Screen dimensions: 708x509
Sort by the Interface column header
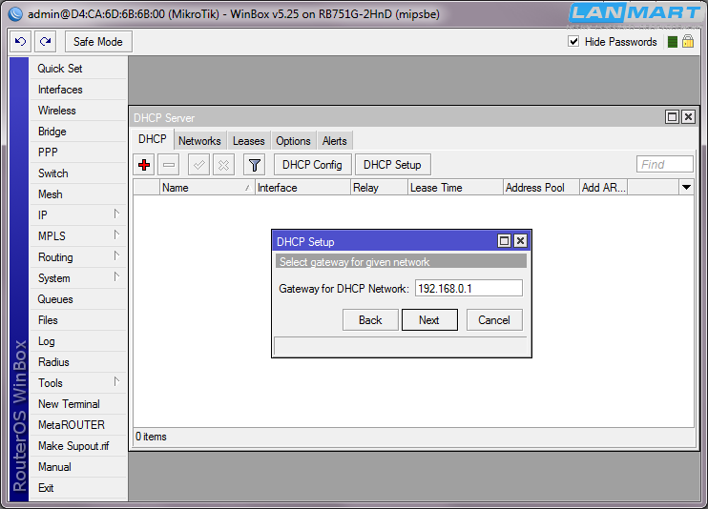click(x=303, y=187)
